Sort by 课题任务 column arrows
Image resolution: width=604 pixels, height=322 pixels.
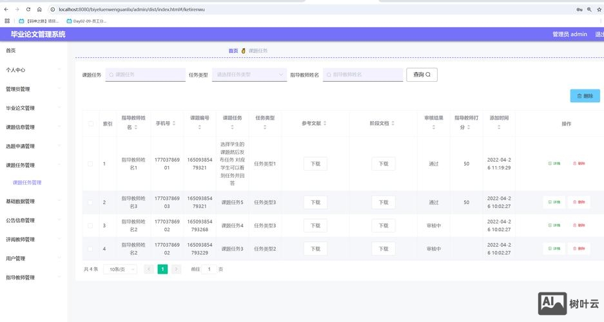232,128
